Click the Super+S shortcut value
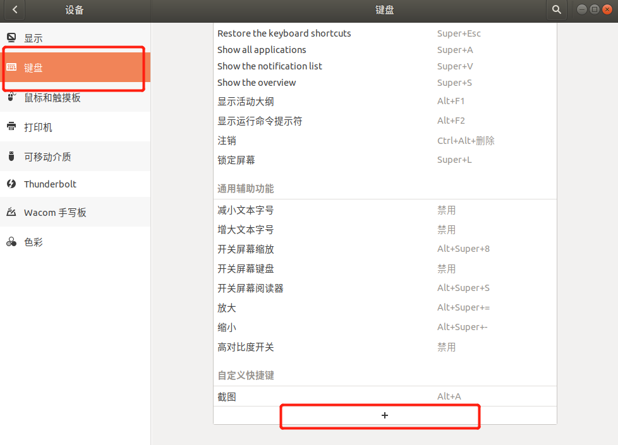This screenshot has width=618, height=445. coord(454,83)
